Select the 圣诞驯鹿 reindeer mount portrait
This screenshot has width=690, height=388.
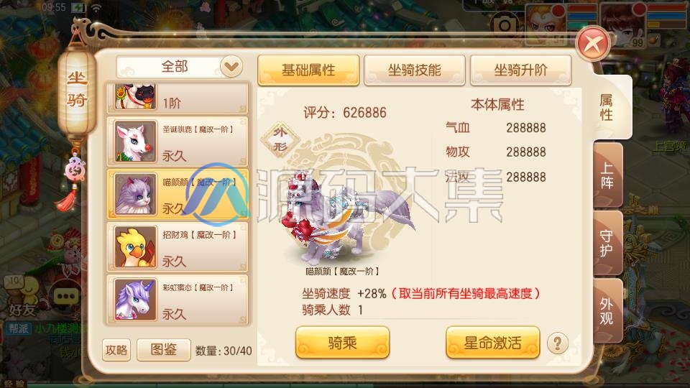(135, 142)
